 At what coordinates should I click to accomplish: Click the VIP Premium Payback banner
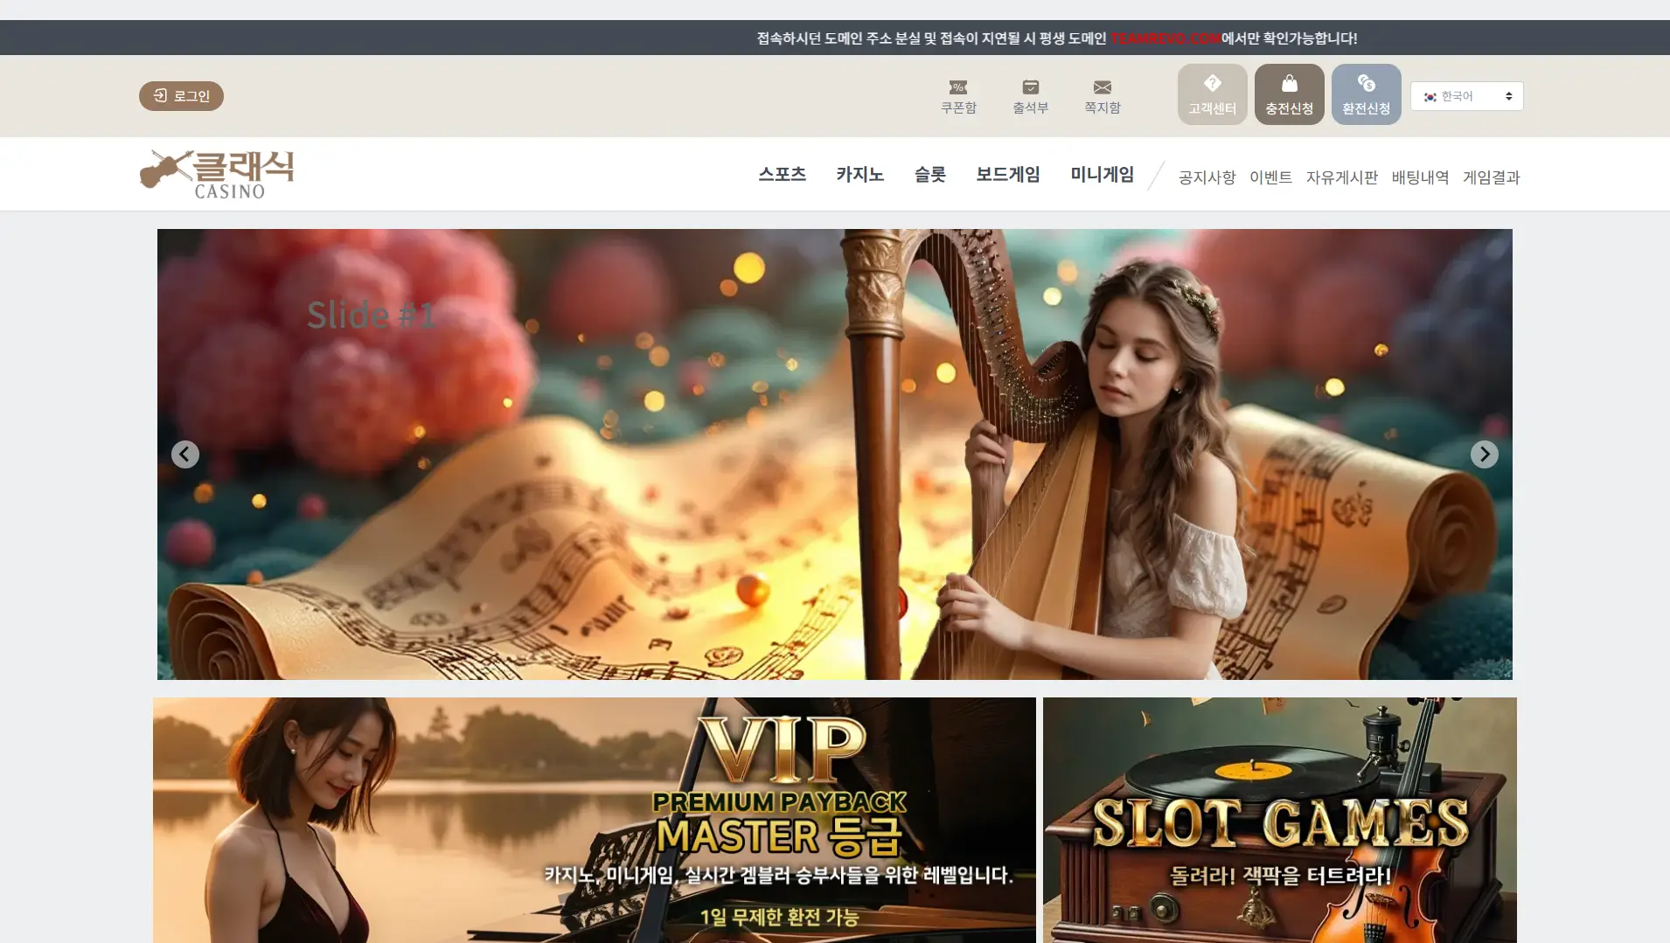pyautogui.click(x=595, y=820)
